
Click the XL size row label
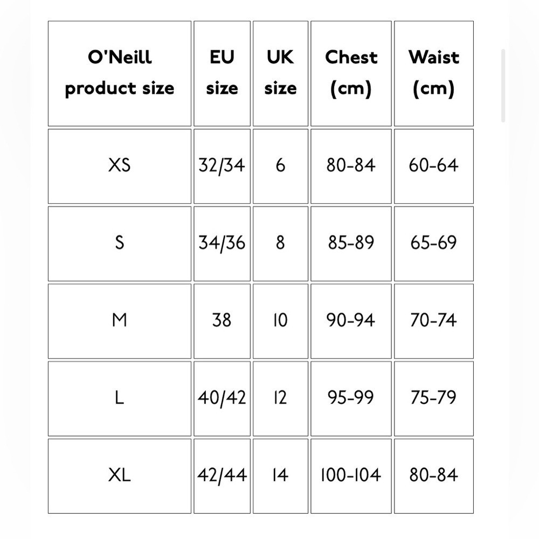click(x=120, y=476)
